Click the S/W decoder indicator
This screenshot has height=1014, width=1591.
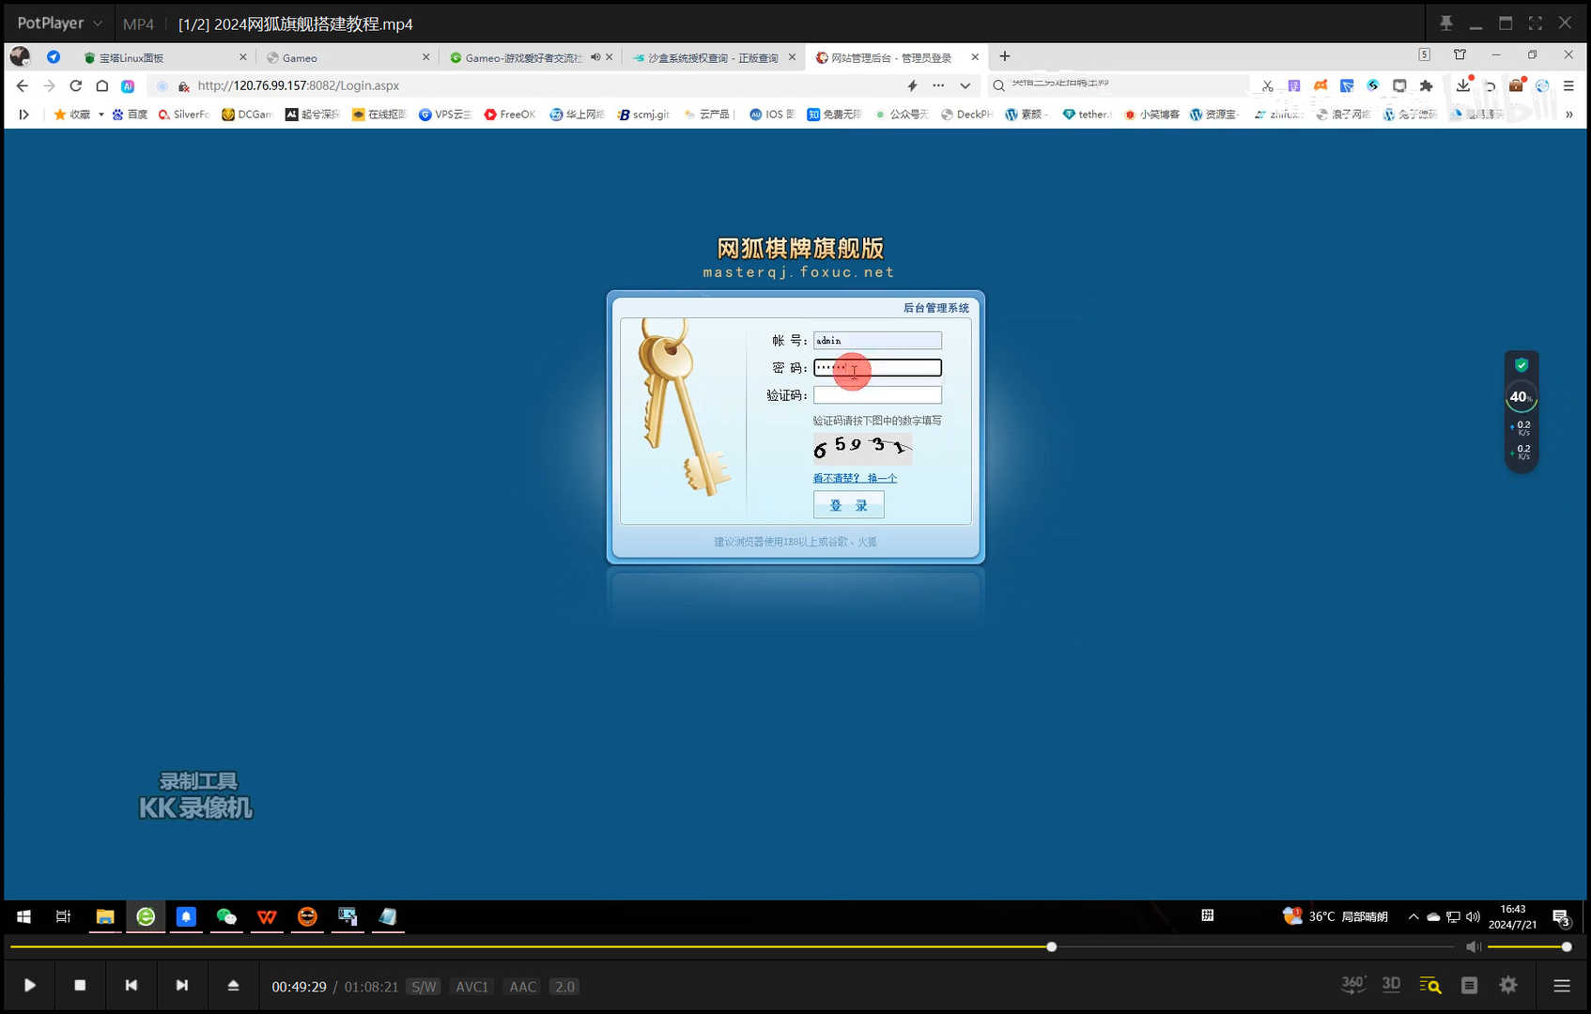click(424, 986)
